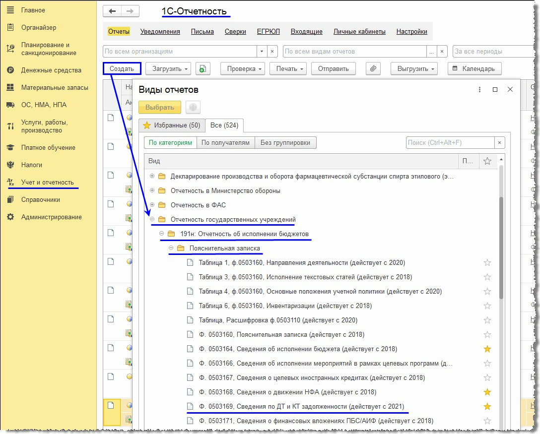540x434 pixels.
Task: Click the Поиск search field
Action: click(451, 142)
